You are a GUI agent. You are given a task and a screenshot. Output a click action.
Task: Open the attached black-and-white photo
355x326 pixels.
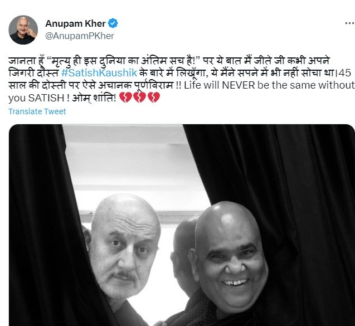(x=182, y=225)
